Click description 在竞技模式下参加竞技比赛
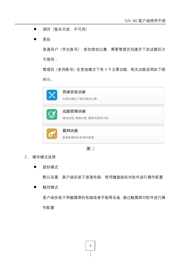The width and height of the screenshot is (181, 257). (80, 99)
